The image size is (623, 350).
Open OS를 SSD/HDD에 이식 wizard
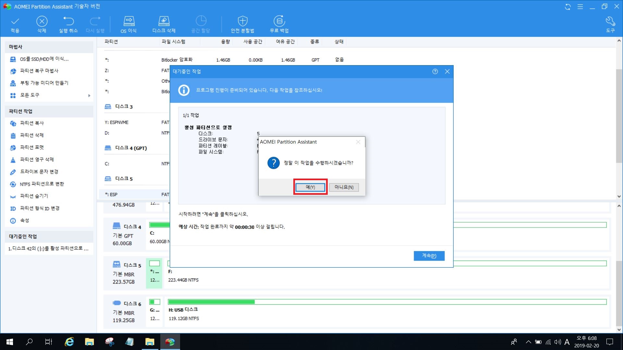point(44,59)
